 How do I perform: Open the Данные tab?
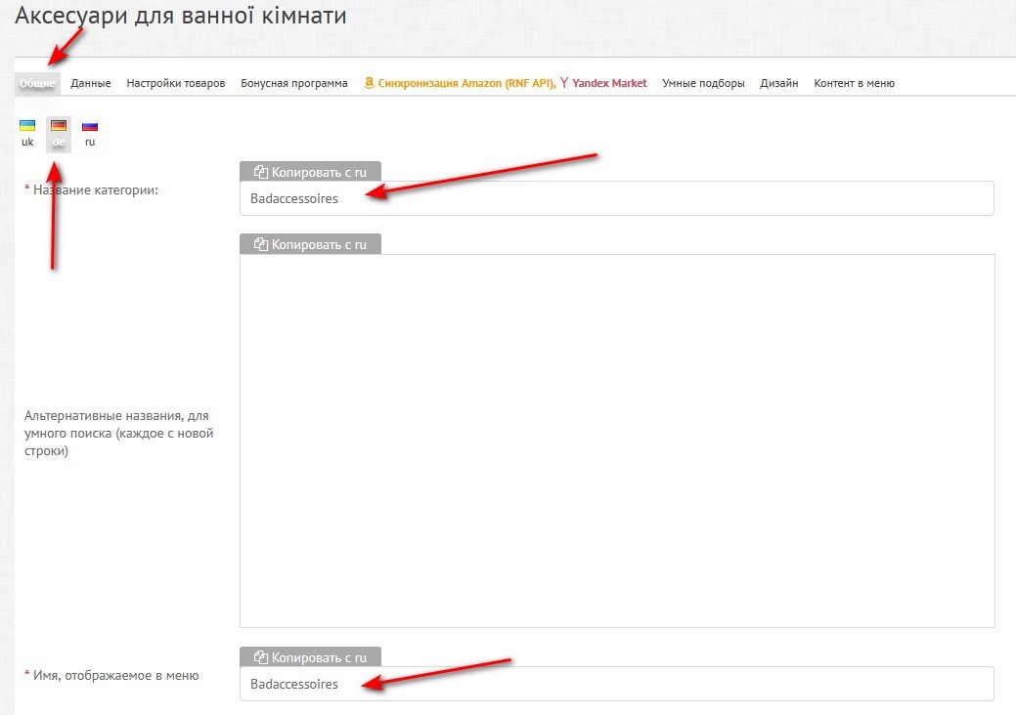click(x=91, y=83)
